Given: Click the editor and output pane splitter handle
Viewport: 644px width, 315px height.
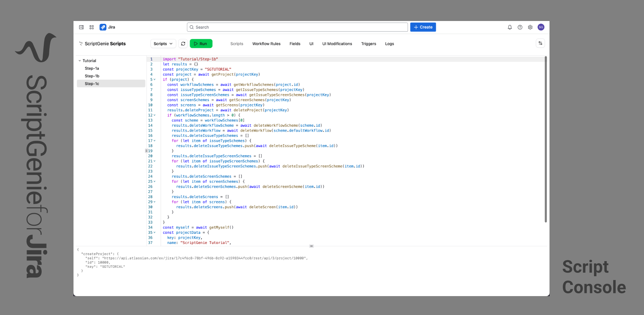Looking at the screenshot, I should [311, 246].
